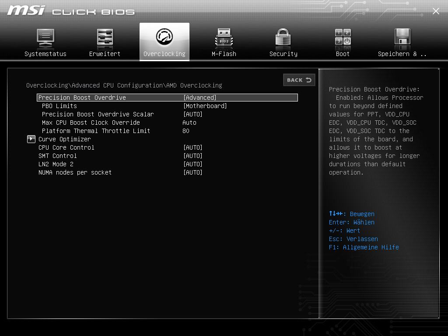
Task: Click the 'Enter: Wählen' hint
Action: 351,222
